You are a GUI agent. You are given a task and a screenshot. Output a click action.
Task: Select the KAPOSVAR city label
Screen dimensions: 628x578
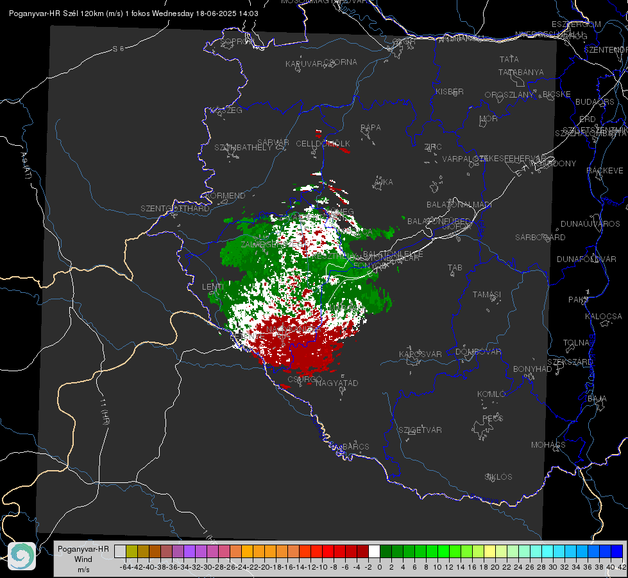pyautogui.click(x=420, y=354)
